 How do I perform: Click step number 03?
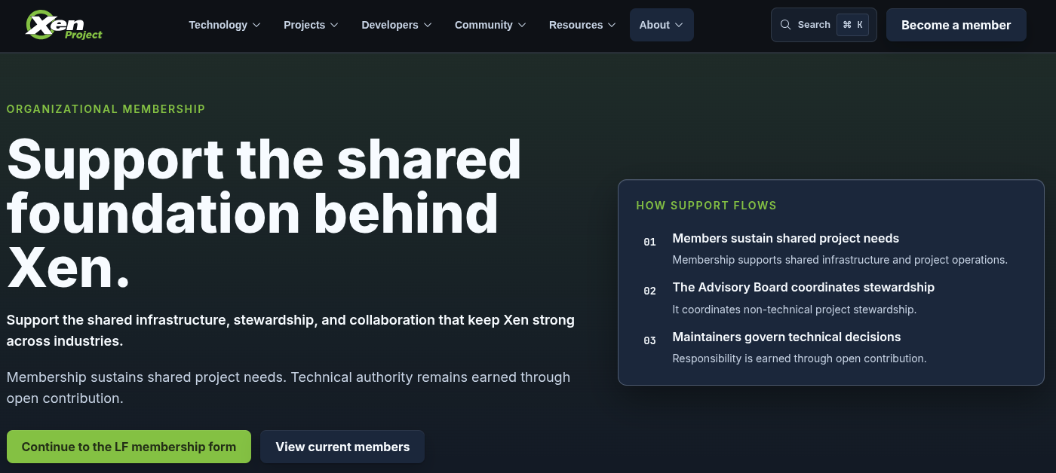coord(649,340)
